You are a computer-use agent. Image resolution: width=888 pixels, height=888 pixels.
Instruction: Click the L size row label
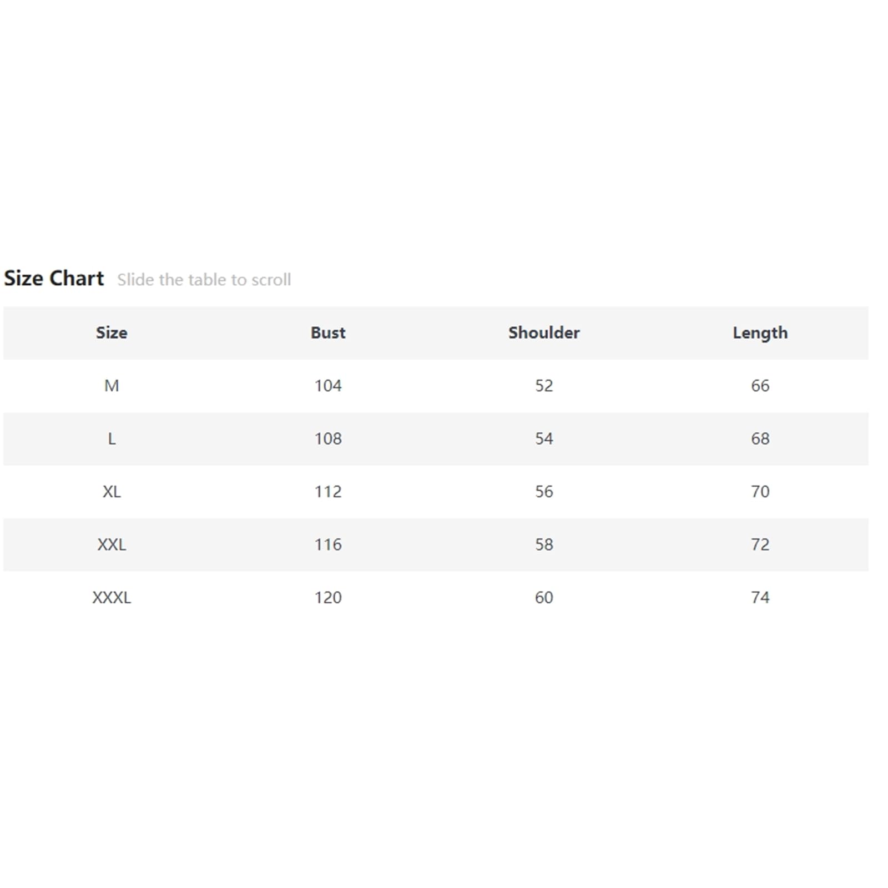(112, 439)
